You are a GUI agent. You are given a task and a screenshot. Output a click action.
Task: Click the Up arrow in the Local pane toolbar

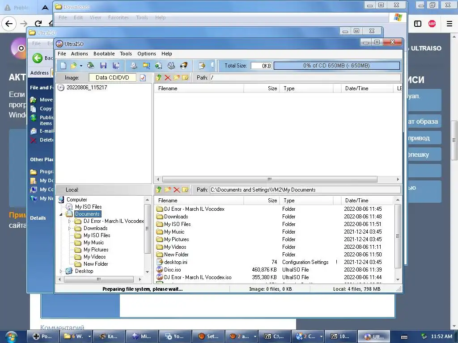pos(159,189)
